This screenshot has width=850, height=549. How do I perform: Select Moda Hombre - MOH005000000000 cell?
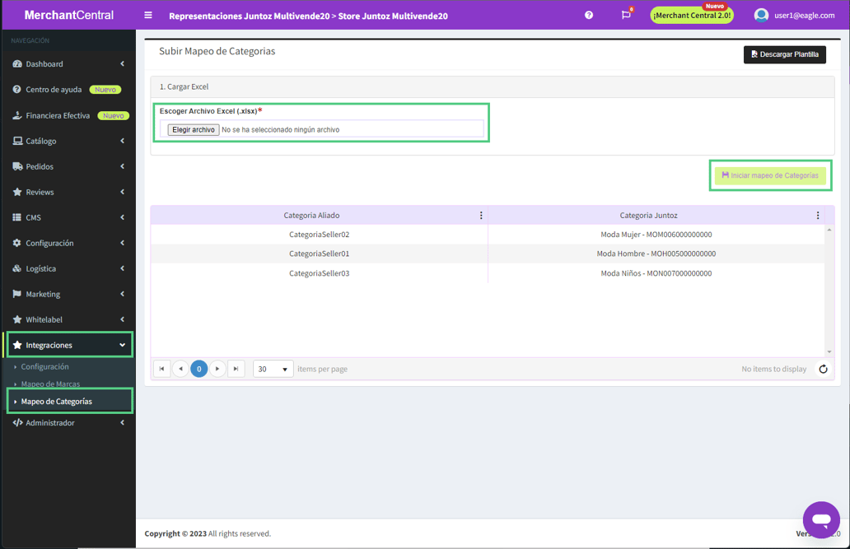(x=656, y=254)
